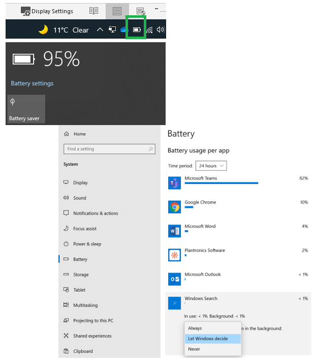The image size is (317, 363).
Task: Click the large battery icon beside 95%
Action: tap(23, 59)
